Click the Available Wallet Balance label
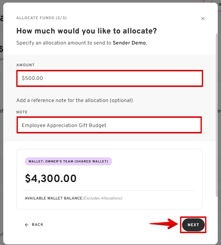221x245 pixels. click(x=53, y=198)
